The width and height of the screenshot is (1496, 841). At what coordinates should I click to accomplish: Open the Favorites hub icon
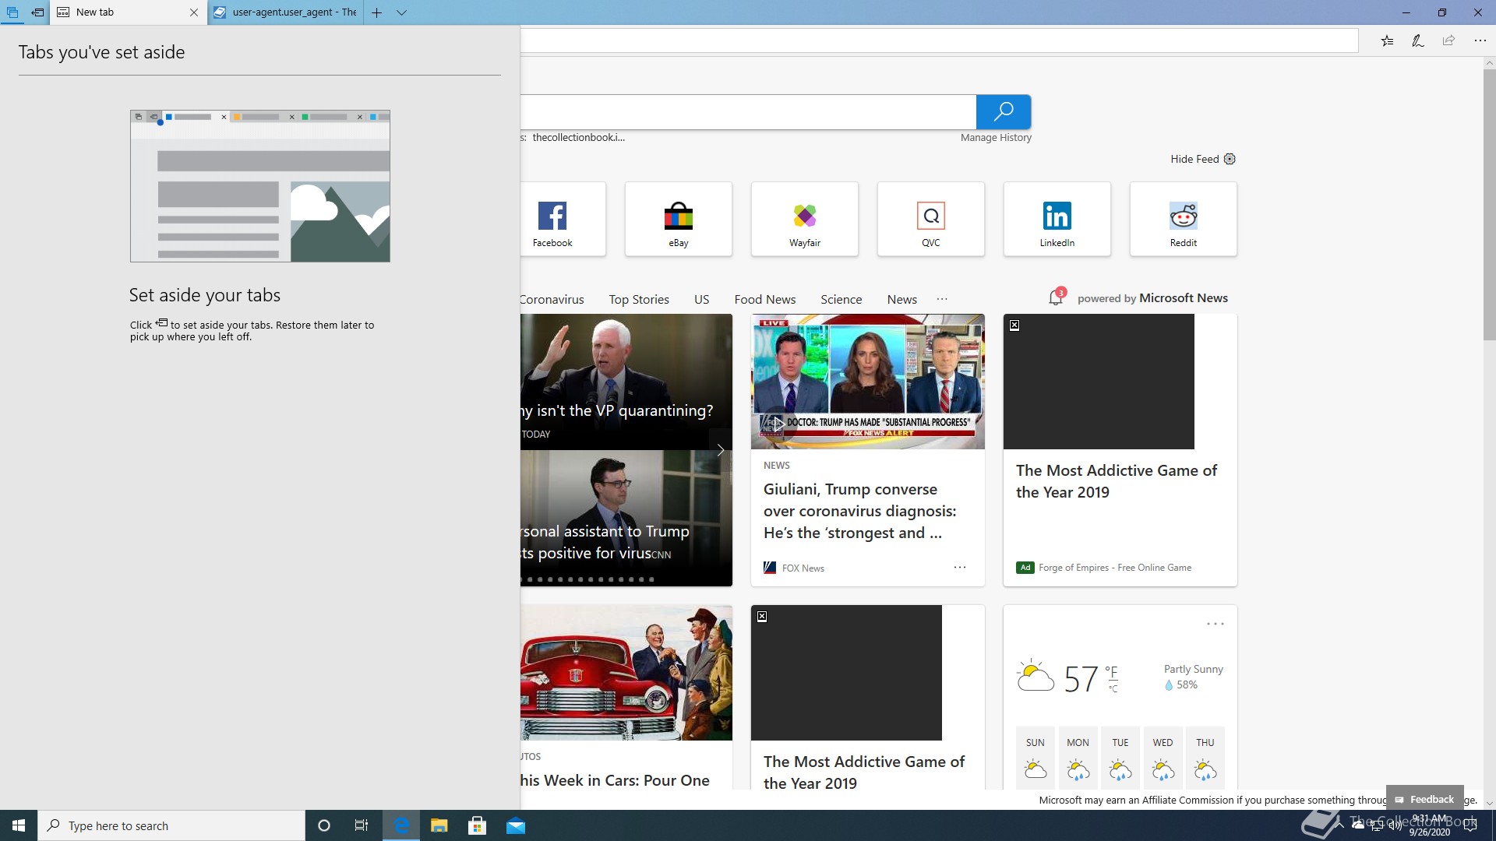[x=1387, y=40]
